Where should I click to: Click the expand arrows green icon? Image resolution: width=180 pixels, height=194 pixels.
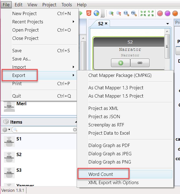pos(151,13)
